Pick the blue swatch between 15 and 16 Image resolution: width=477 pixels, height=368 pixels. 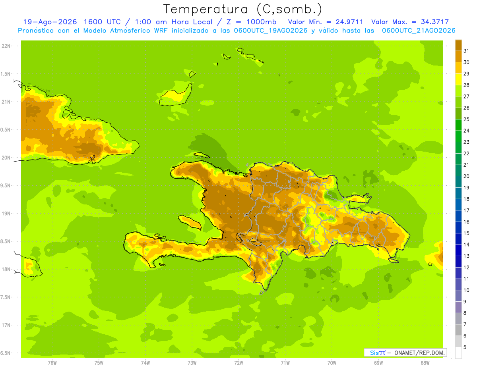458,227
